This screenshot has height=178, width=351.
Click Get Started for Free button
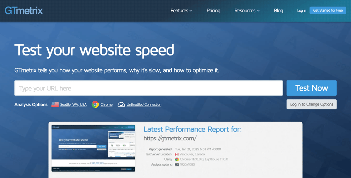(328, 10)
